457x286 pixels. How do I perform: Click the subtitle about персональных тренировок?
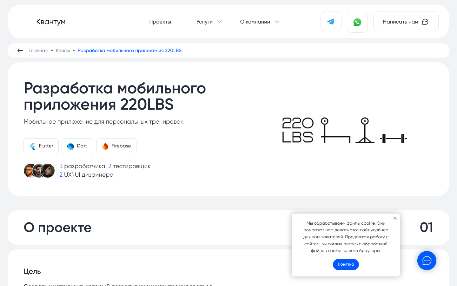click(103, 122)
